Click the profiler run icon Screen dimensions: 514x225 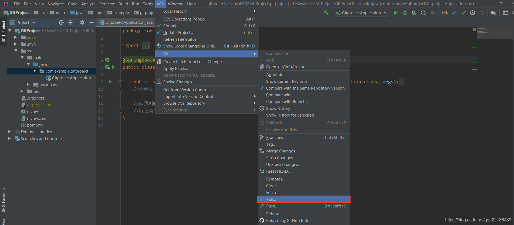click(423, 13)
